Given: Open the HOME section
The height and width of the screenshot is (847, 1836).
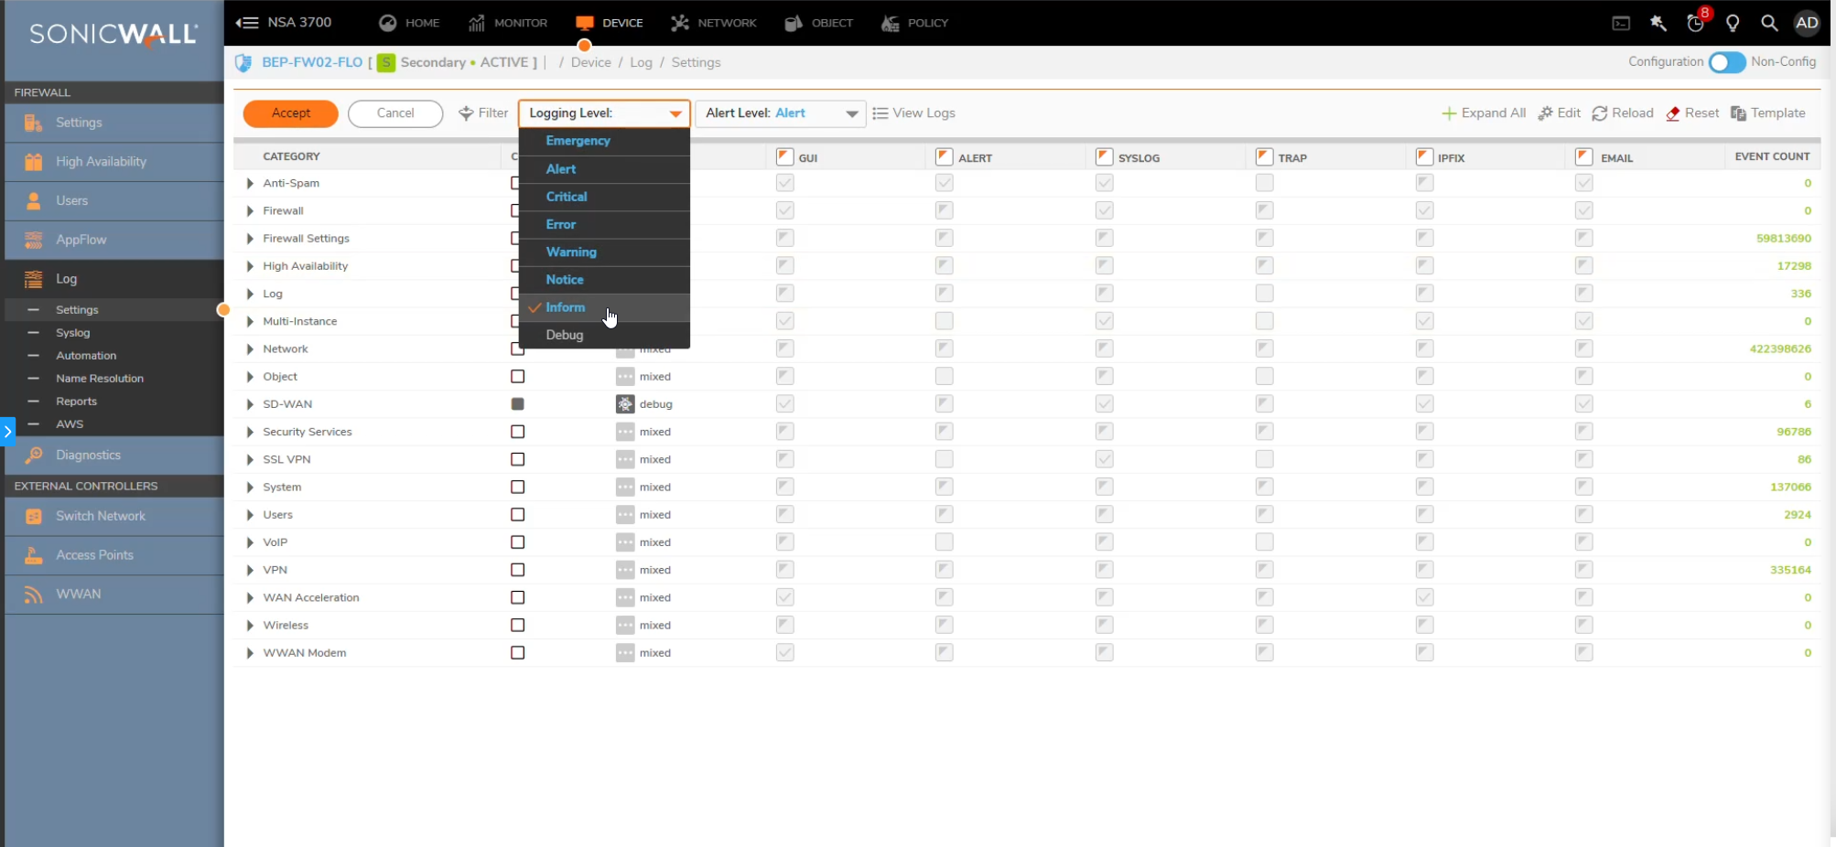Looking at the screenshot, I should point(409,23).
